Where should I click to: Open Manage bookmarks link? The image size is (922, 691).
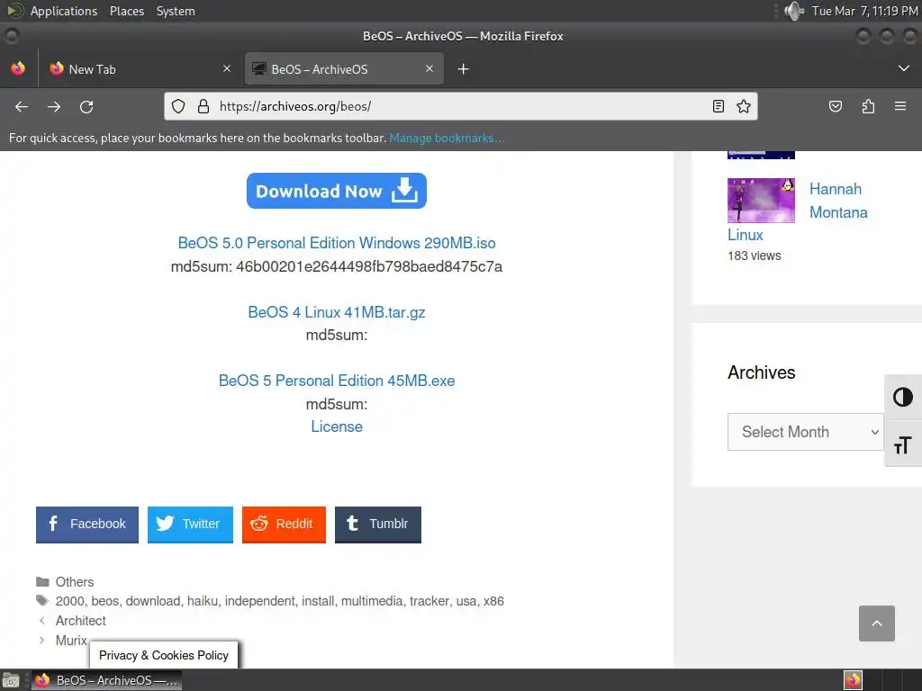447,138
